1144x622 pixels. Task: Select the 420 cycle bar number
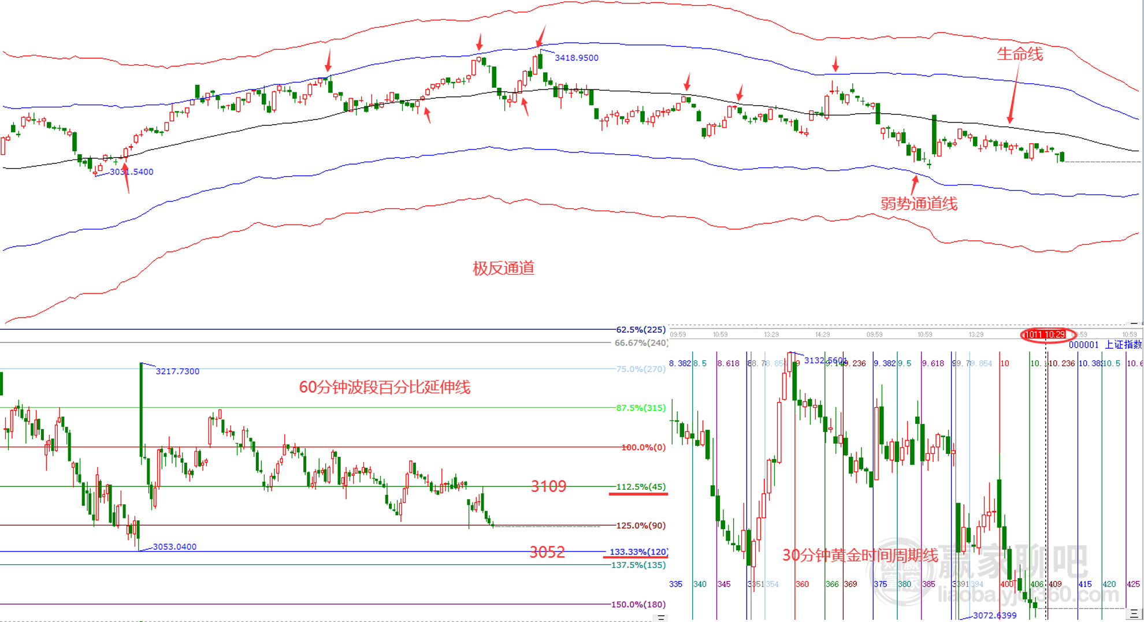pos(1109,584)
